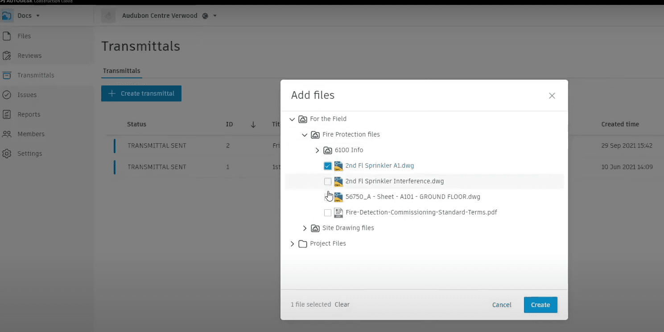Collapse the For the Field folder
The width and height of the screenshot is (664, 332).
(x=292, y=119)
